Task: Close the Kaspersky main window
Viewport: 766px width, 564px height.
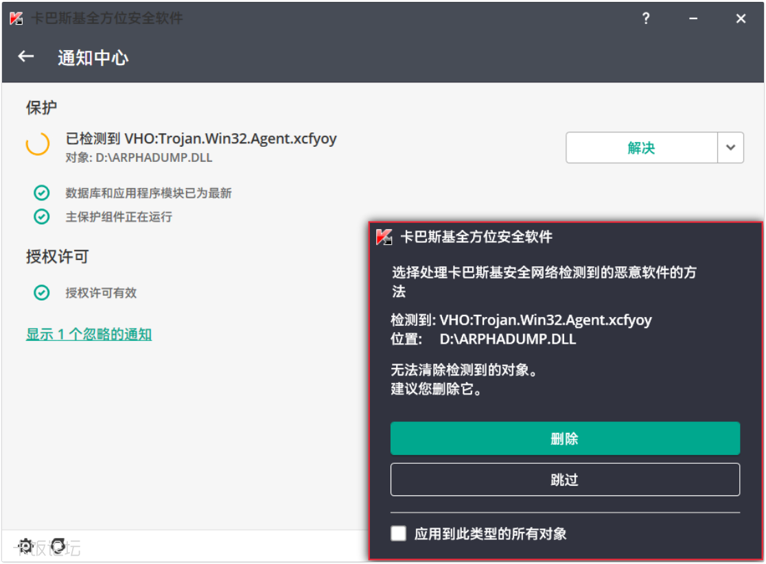Action: [x=741, y=19]
